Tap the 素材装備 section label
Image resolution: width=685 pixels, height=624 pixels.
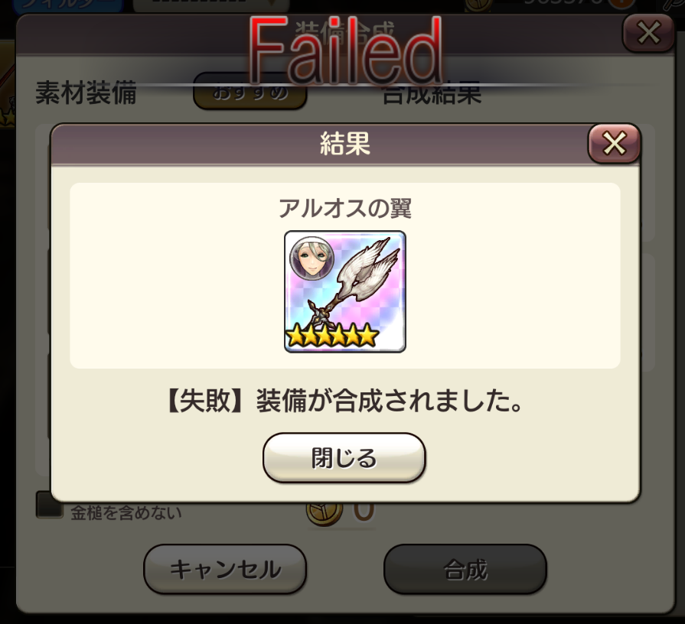(86, 93)
